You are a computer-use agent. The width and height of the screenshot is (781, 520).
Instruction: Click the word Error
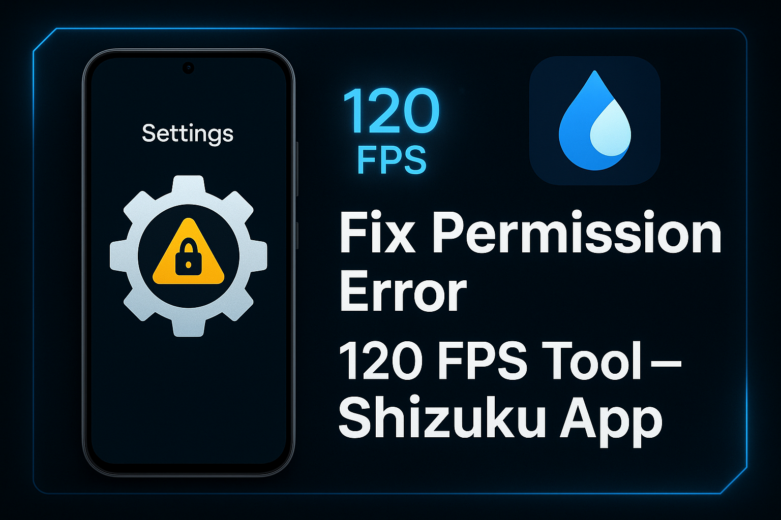(x=402, y=292)
